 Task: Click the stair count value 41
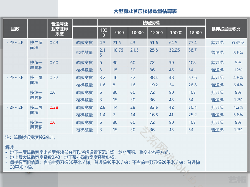171,115
